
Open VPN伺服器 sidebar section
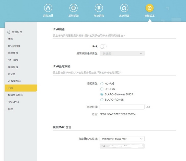click(x=14, y=81)
